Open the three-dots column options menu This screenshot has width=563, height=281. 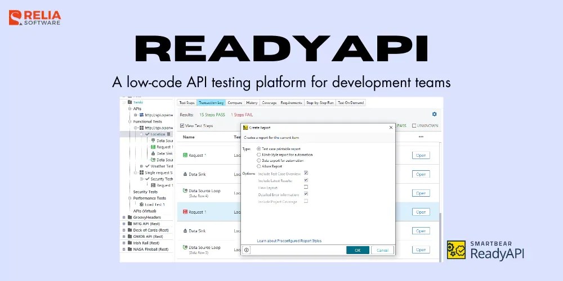(x=421, y=137)
